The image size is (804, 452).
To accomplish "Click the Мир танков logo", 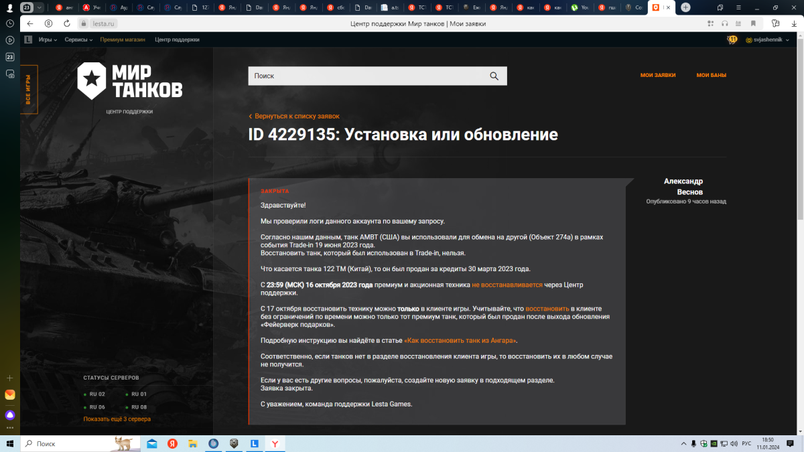I will click(129, 81).
